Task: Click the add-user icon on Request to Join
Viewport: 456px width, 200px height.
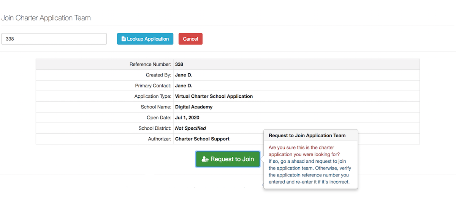Action: pos(205,159)
